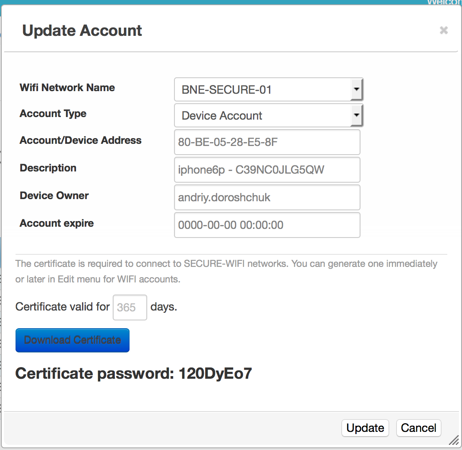Click the Description label text
The height and width of the screenshot is (450, 462).
(48, 168)
